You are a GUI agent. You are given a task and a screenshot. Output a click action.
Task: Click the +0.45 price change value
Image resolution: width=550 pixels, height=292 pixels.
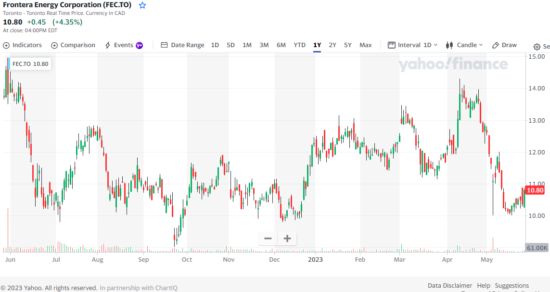click(37, 22)
